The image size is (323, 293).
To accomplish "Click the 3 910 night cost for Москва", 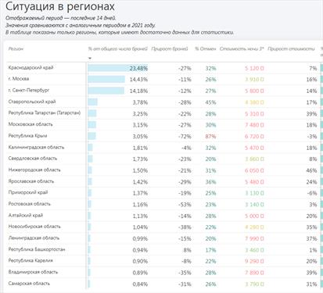I will pos(254,80).
